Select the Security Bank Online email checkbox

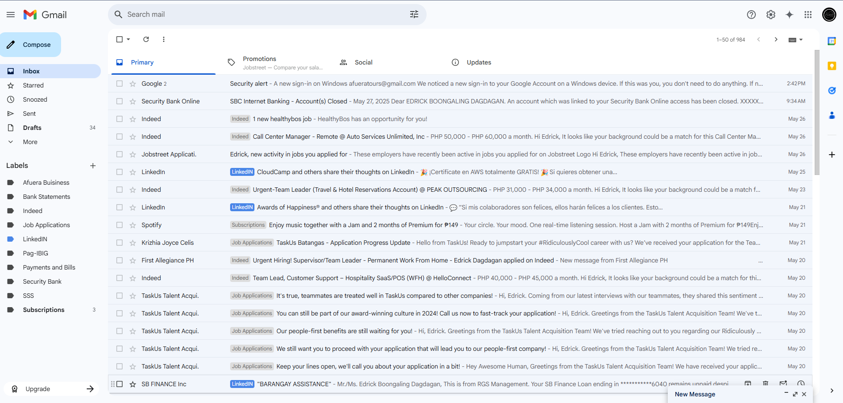point(119,101)
